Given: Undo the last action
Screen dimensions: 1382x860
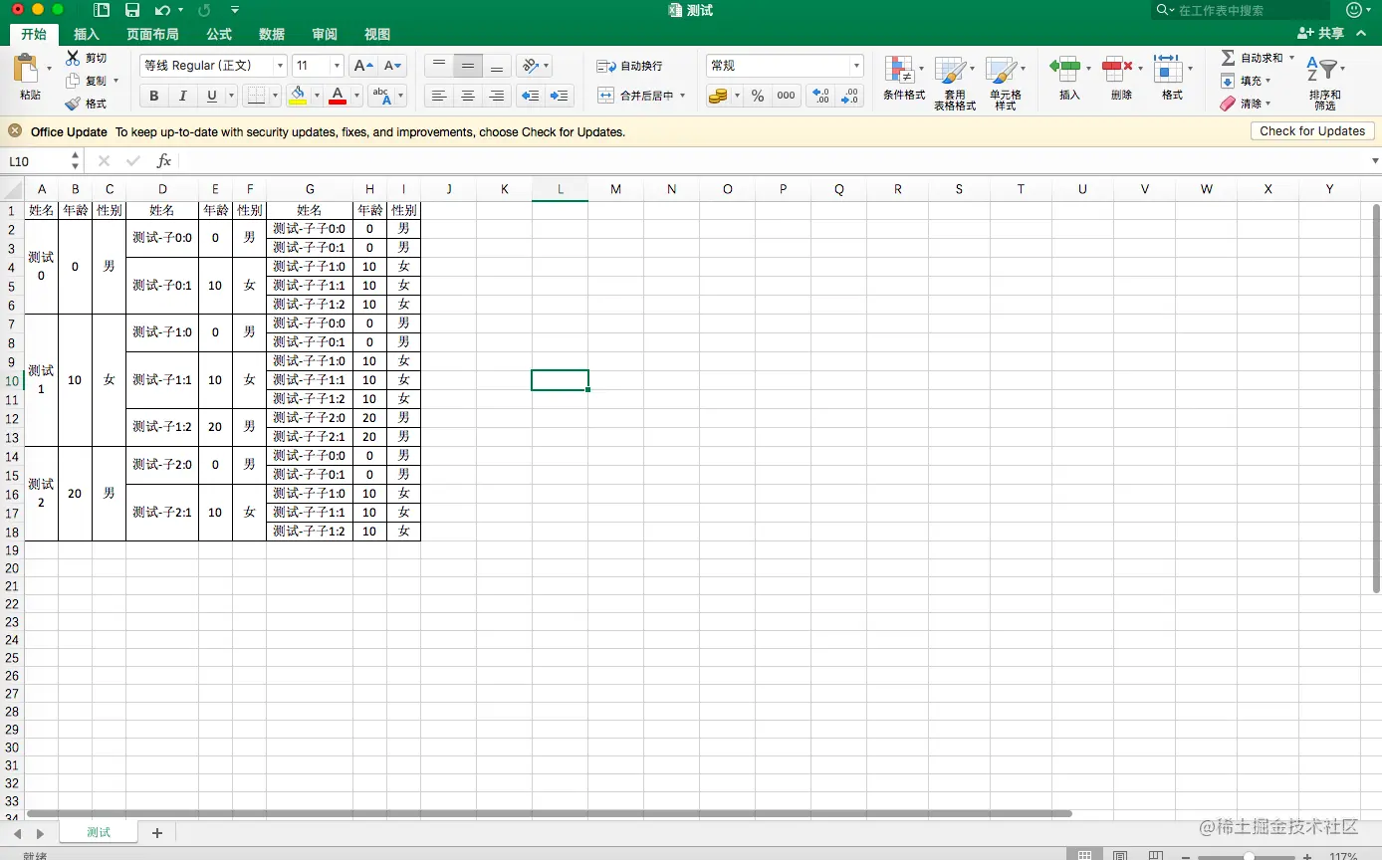Looking at the screenshot, I should pos(162,10).
